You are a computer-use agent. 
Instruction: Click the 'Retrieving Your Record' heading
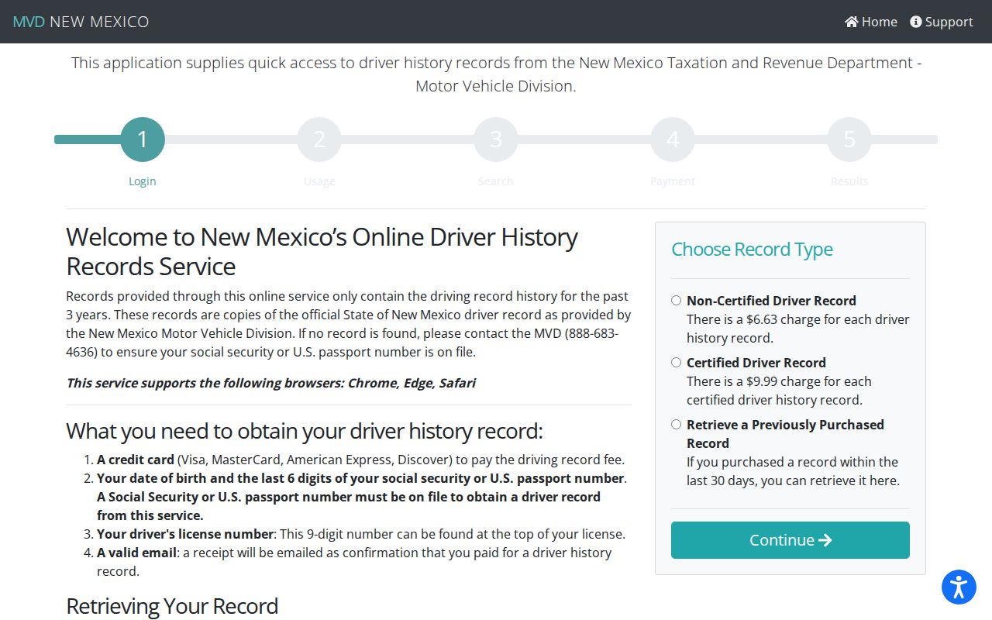click(172, 606)
